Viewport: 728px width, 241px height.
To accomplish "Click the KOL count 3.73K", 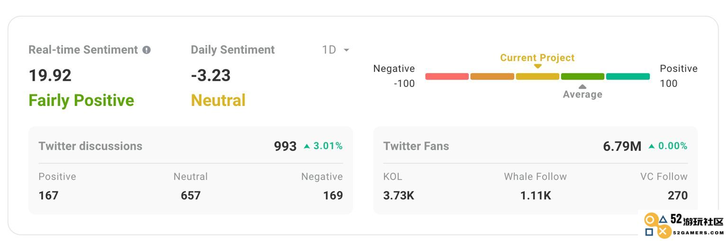I will (x=399, y=195).
